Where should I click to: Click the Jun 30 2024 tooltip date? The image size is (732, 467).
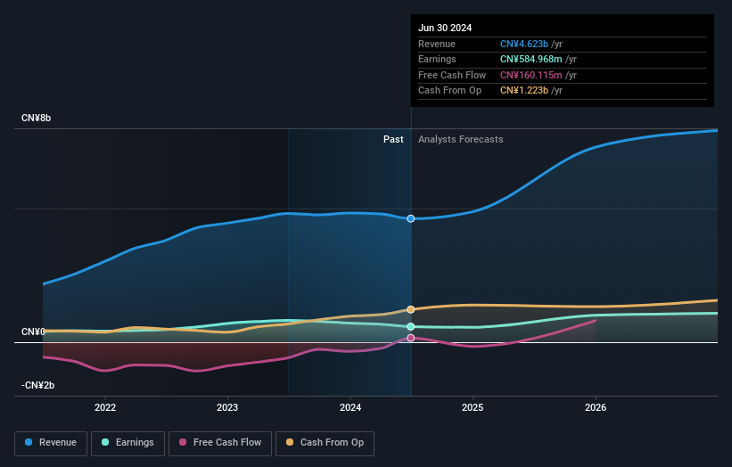[445, 28]
